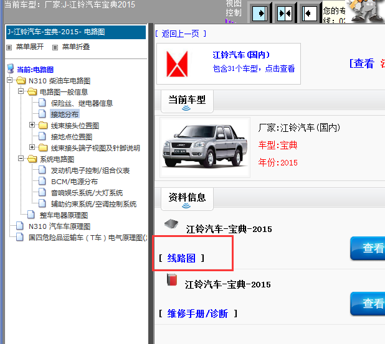385x344 pixels.
Task: Click the vertical splitter bar between panels
Action: click(151, 184)
